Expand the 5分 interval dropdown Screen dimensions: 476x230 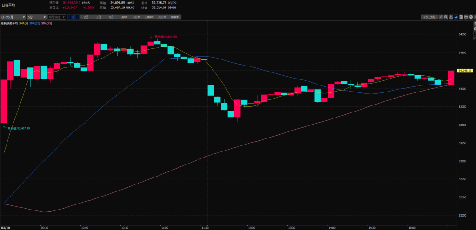point(36,17)
